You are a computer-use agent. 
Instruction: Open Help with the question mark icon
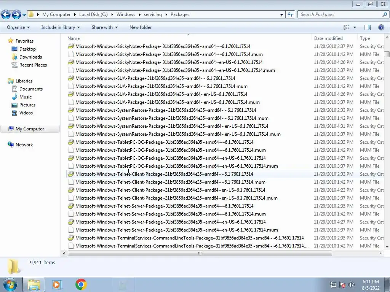381,27
